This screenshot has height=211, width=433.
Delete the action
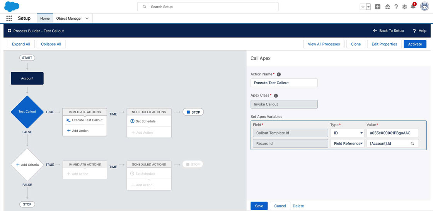coord(298,206)
